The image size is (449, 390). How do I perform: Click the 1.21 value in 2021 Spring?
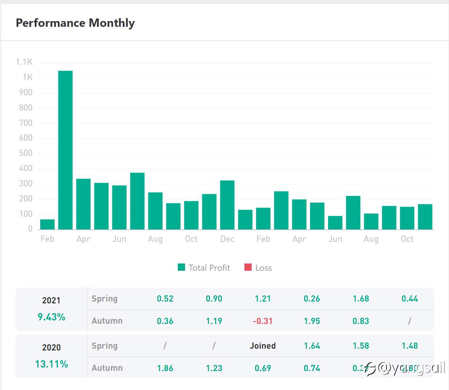coord(263,299)
